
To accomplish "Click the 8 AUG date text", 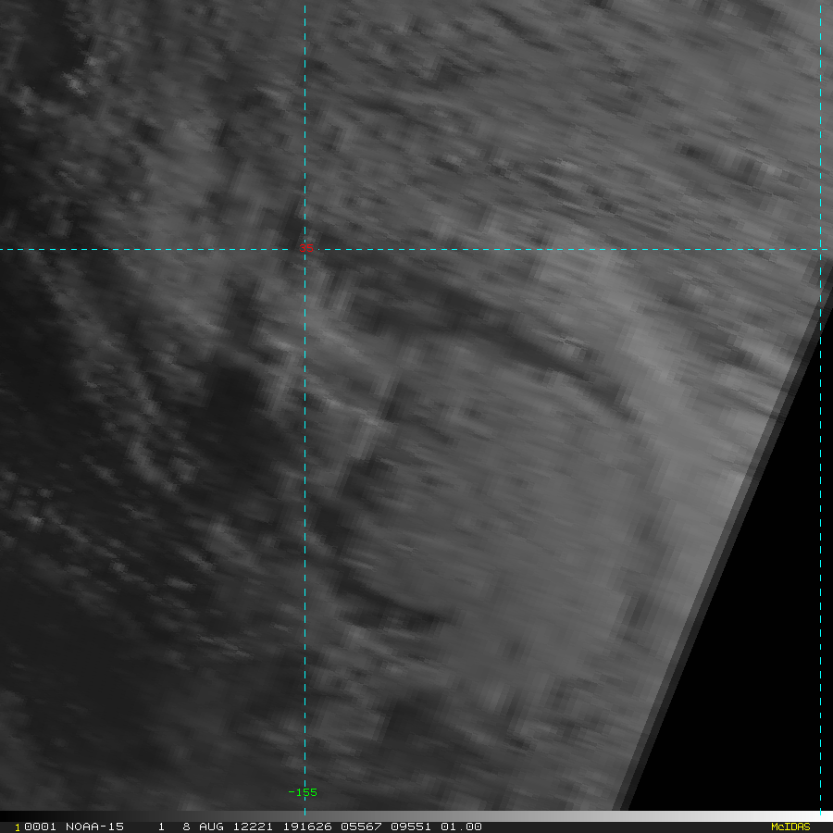I will (203, 827).
